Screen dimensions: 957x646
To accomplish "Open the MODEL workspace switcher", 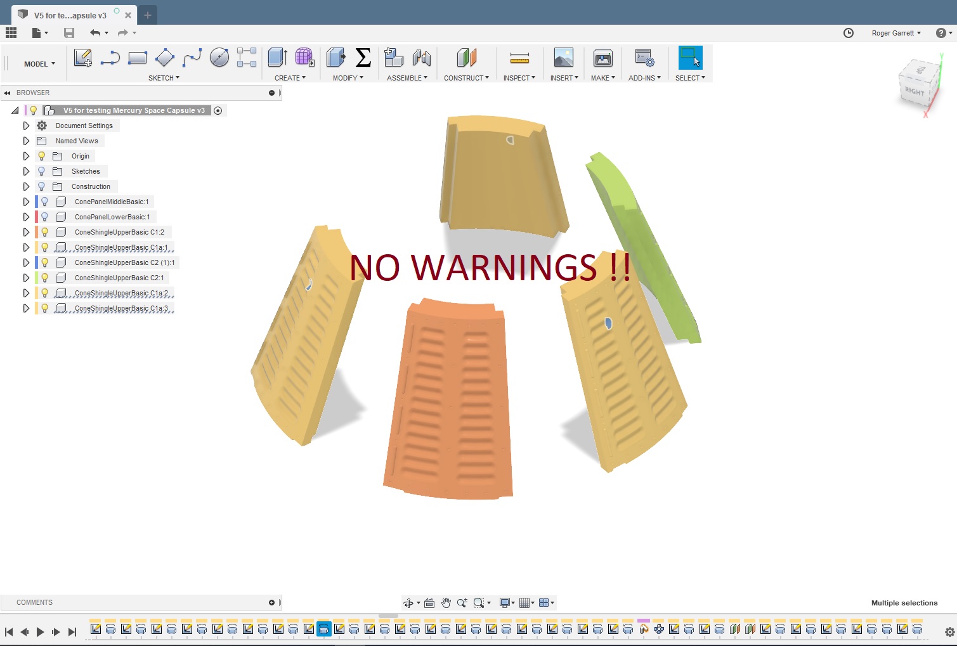I will [37, 63].
